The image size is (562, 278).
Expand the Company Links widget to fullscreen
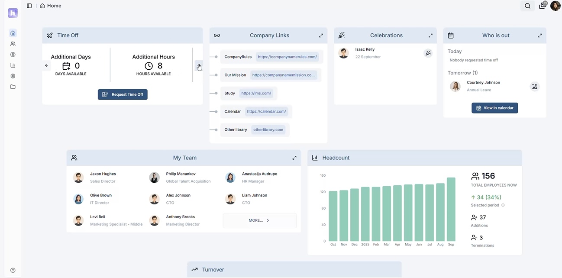320,35
